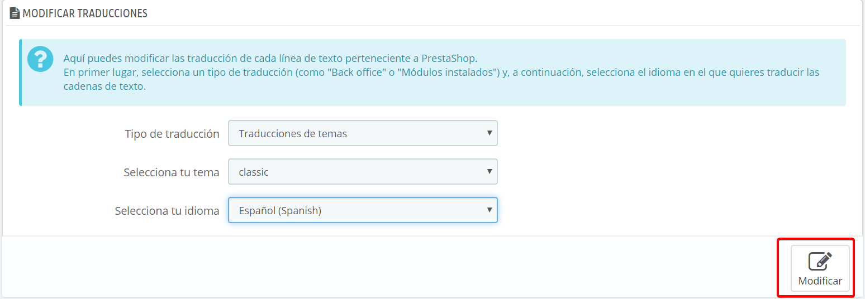
Task: Open the Selecciona tu tema dropdown
Action: pyautogui.click(x=362, y=172)
